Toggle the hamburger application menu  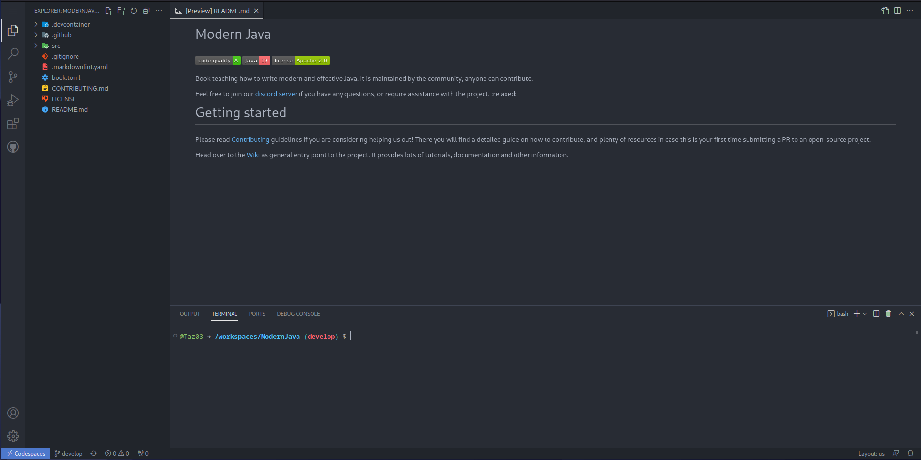pyautogui.click(x=13, y=11)
